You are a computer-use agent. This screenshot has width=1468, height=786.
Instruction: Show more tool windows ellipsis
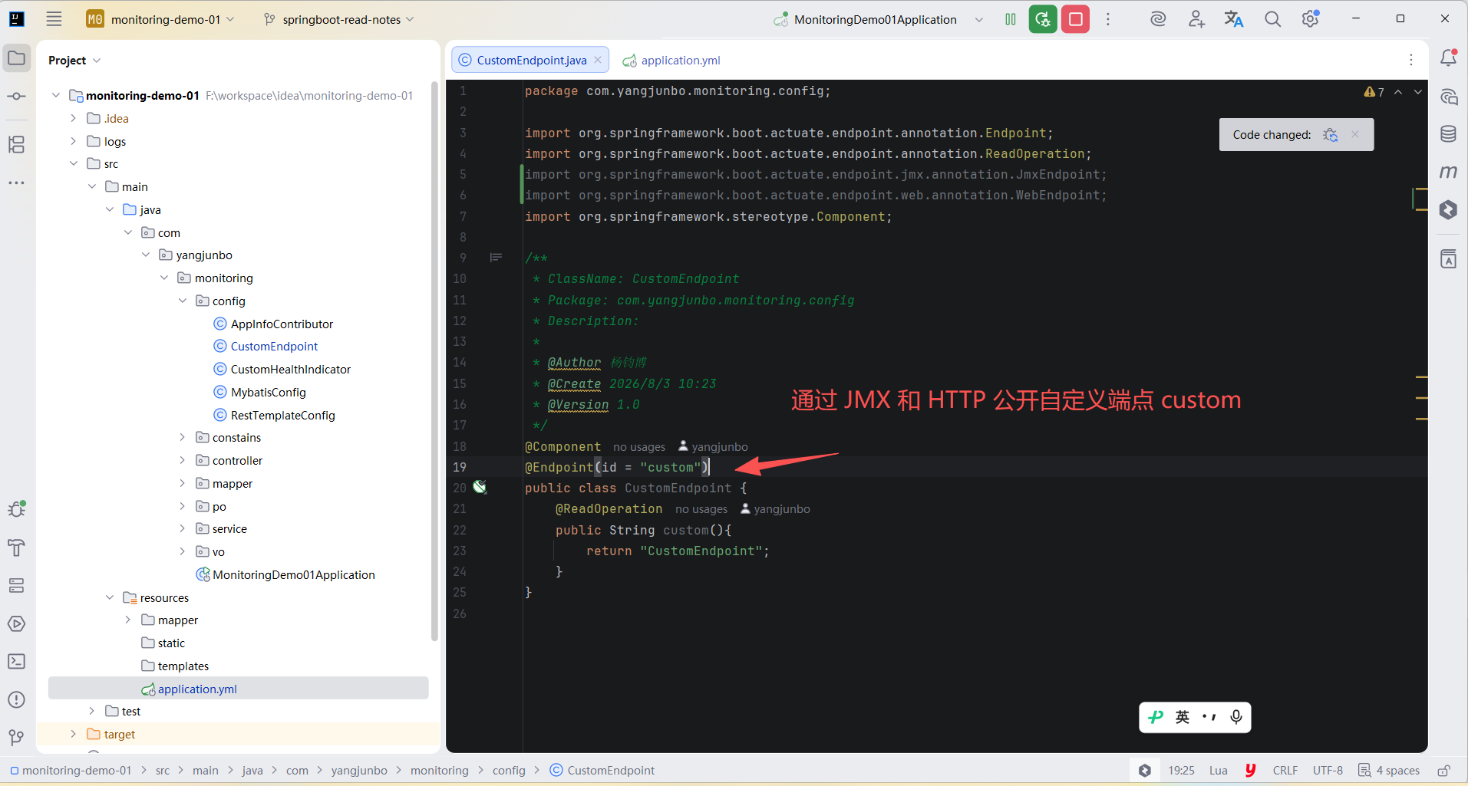[17, 183]
